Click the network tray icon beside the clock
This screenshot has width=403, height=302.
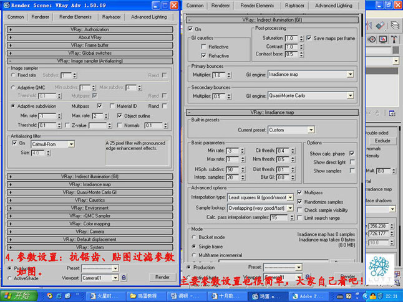point(380,296)
